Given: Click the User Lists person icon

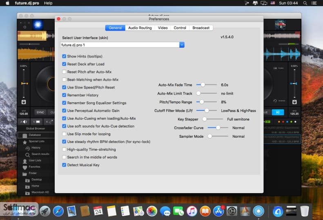Looking at the screenshot, I should tap(25, 161).
